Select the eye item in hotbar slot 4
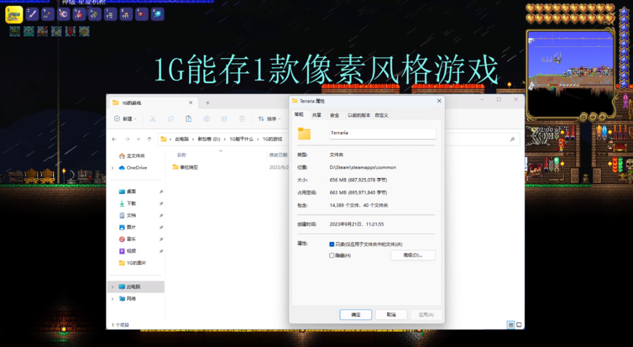 tap(63, 14)
